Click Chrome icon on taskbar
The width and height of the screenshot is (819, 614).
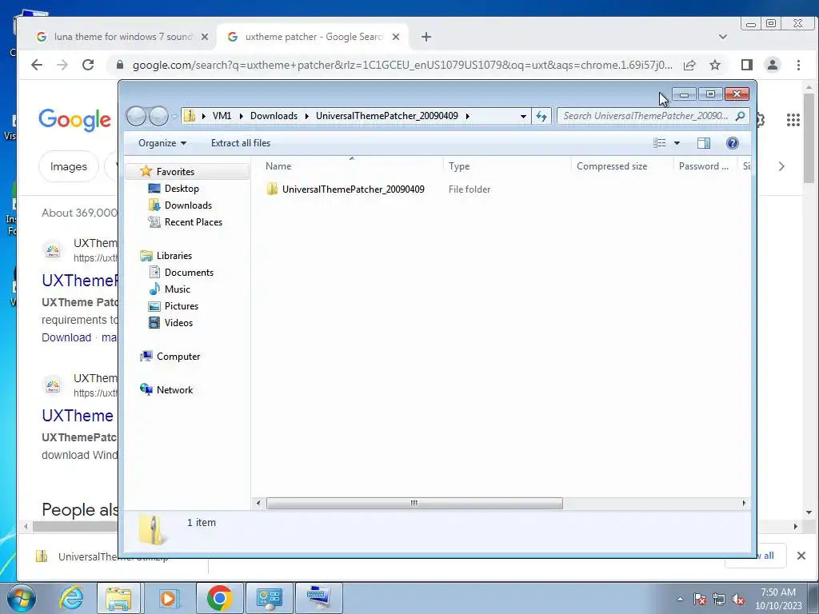pos(219,598)
